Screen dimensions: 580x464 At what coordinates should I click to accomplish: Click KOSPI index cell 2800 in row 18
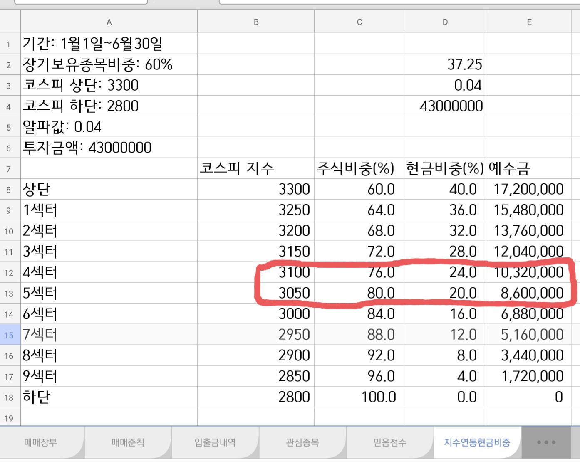[x=256, y=397]
